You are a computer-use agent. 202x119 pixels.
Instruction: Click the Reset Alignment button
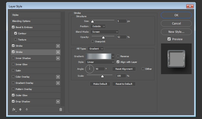(124, 69)
